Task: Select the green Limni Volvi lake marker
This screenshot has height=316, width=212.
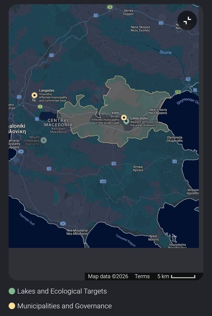Action: (x=126, y=122)
